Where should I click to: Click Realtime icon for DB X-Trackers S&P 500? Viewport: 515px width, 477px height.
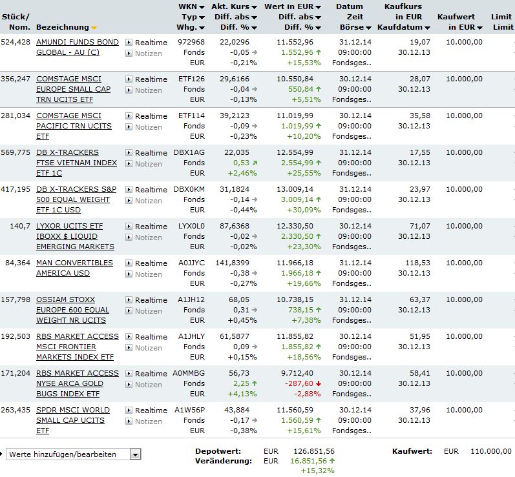[129, 189]
